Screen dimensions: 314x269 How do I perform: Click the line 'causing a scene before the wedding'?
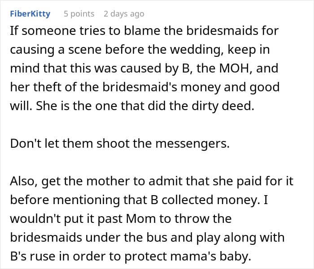pos(140,50)
